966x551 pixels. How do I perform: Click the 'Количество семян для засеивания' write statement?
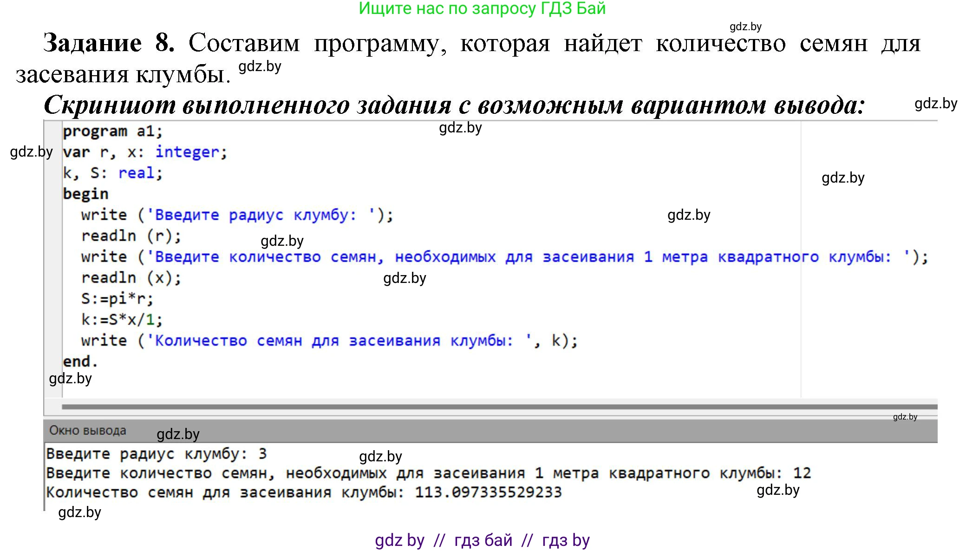coord(329,341)
